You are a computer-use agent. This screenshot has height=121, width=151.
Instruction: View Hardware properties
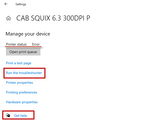coord(22,102)
